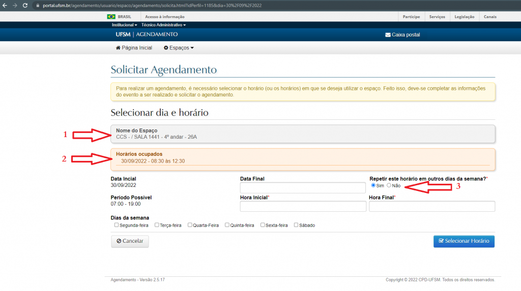This screenshot has height=291, width=521.
Task: Click the Hora Inicial input field
Action: click(x=303, y=206)
